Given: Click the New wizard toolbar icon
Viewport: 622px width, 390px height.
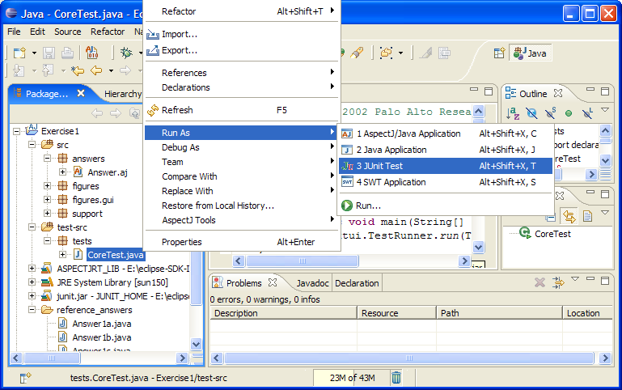Looking at the screenshot, I should pyautogui.click(x=19, y=53).
